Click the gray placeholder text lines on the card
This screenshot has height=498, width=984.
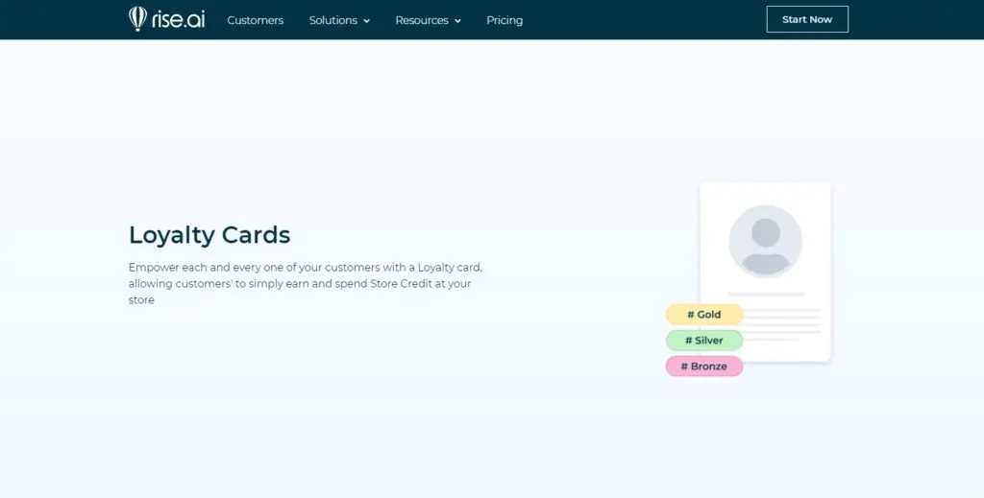783,324
